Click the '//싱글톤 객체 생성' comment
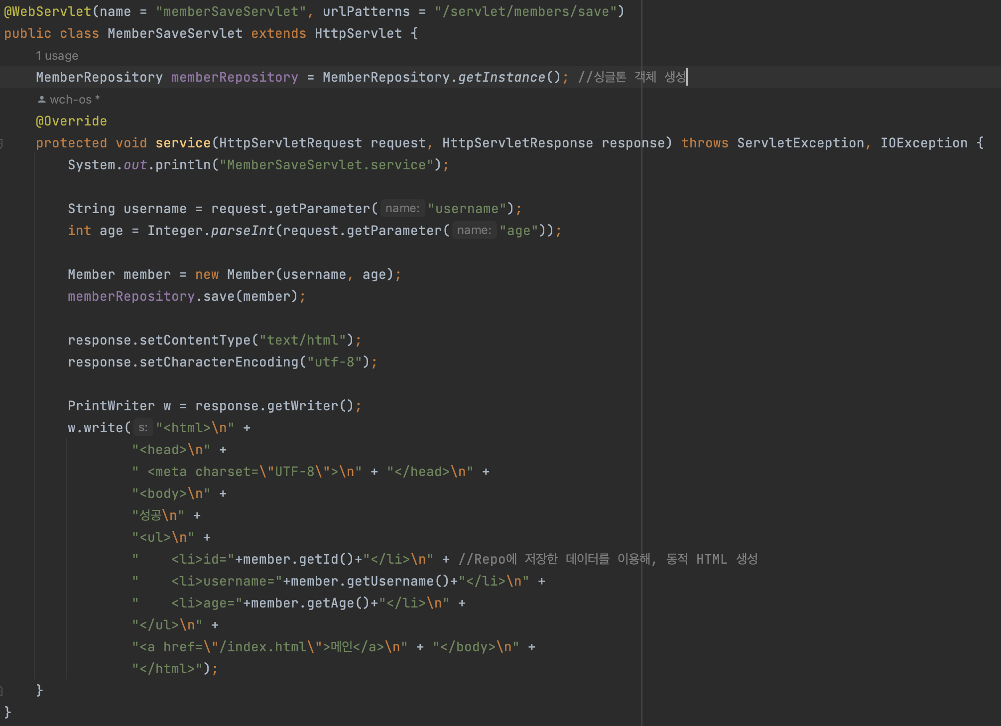This screenshot has width=1001, height=726. [632, 77]
